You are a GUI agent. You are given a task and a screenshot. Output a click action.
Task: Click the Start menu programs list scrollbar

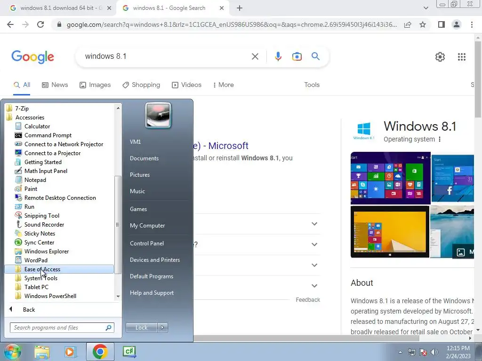pos(118,225)
